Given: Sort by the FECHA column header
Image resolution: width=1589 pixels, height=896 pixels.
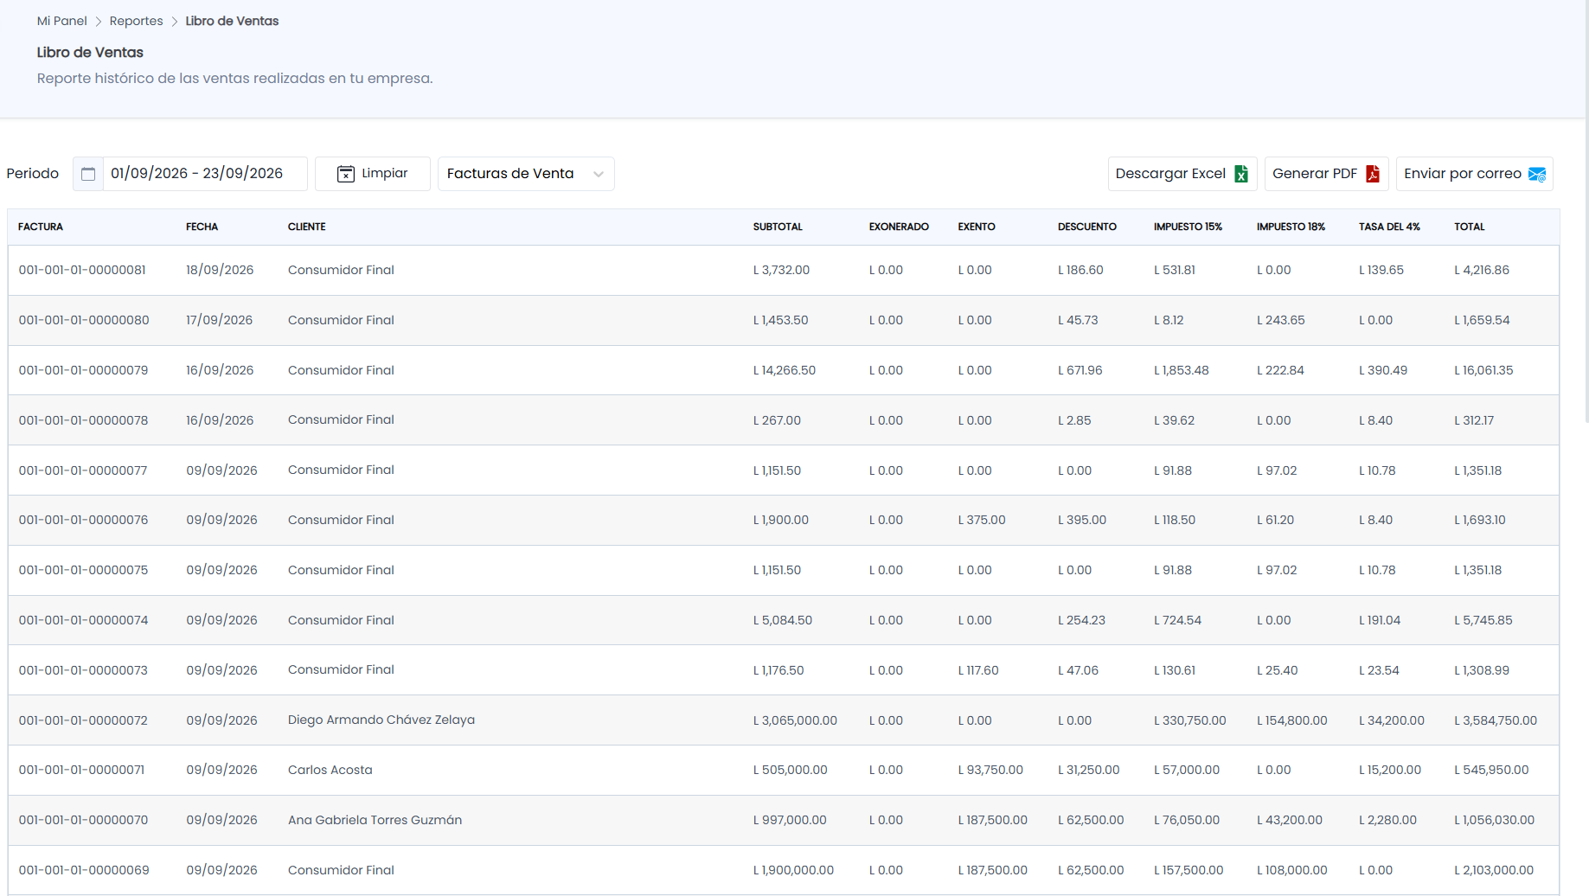Looking at the screenshot, I should point(202,227).
